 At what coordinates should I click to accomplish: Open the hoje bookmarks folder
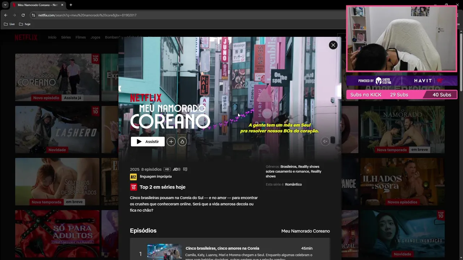pos(25,24)
